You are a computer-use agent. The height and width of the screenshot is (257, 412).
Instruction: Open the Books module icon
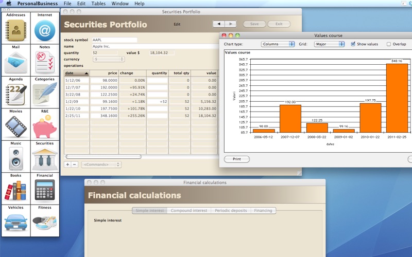(15, 190)
